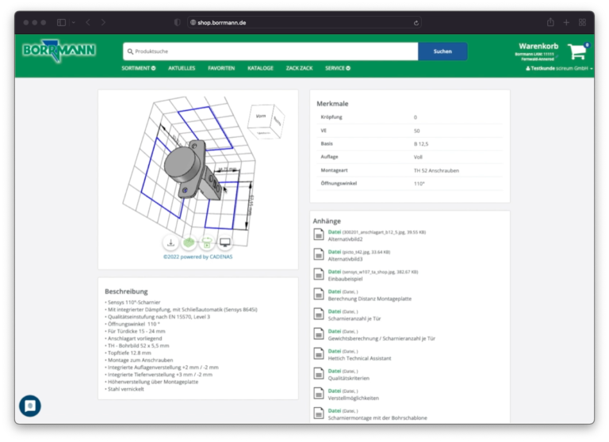This screenshot has width=609, height=442.
Task: Click file icon for Alternativbild2
Action: coord(319,234)
